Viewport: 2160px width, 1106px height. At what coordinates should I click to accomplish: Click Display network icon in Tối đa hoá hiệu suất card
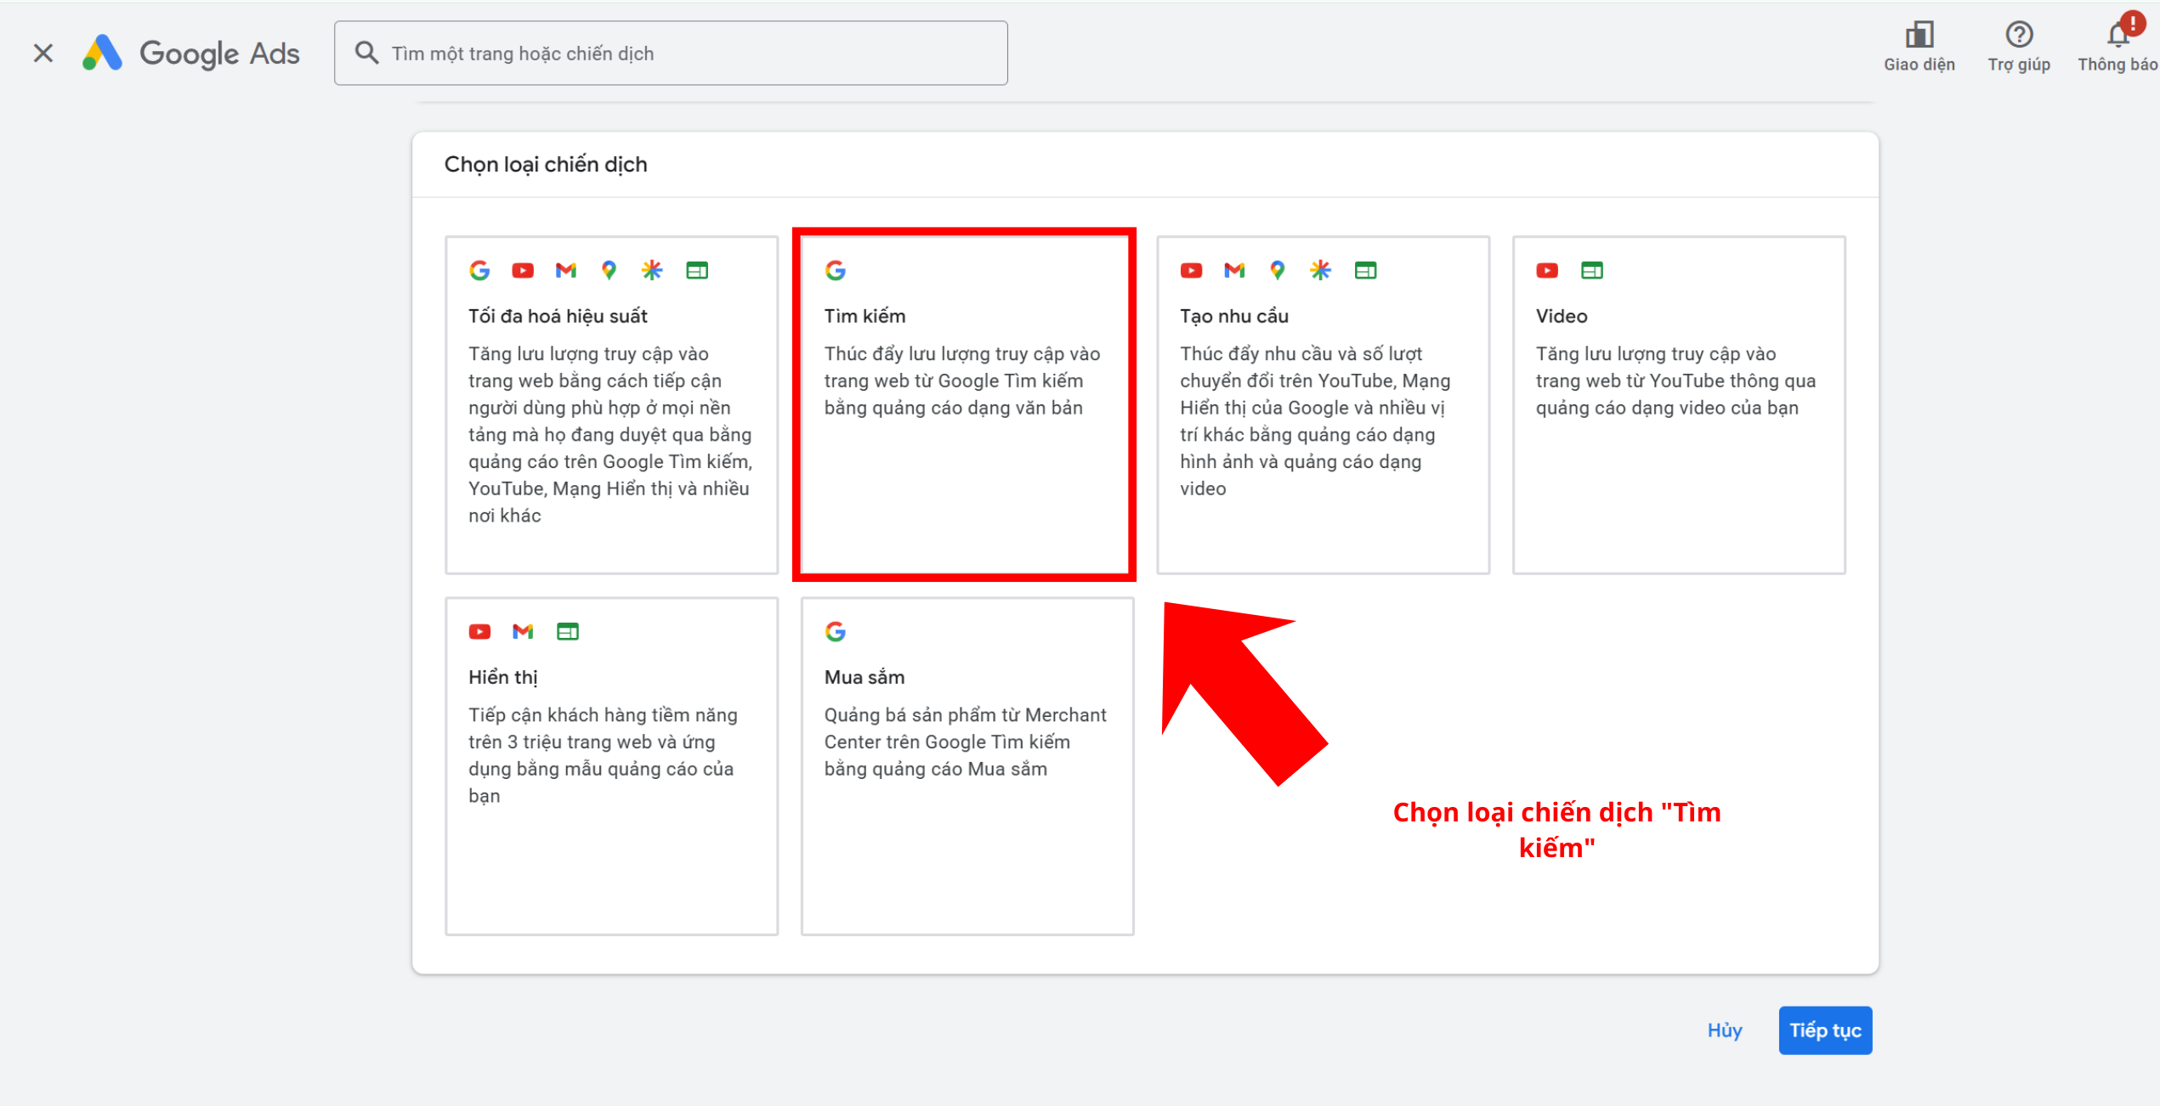point(697,270)
